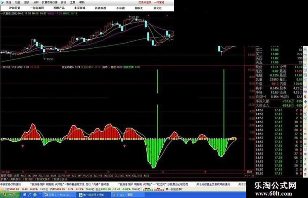This screenshot has height=198, width=308.
Task: Open 小易融
Action: tap(120, 8)
